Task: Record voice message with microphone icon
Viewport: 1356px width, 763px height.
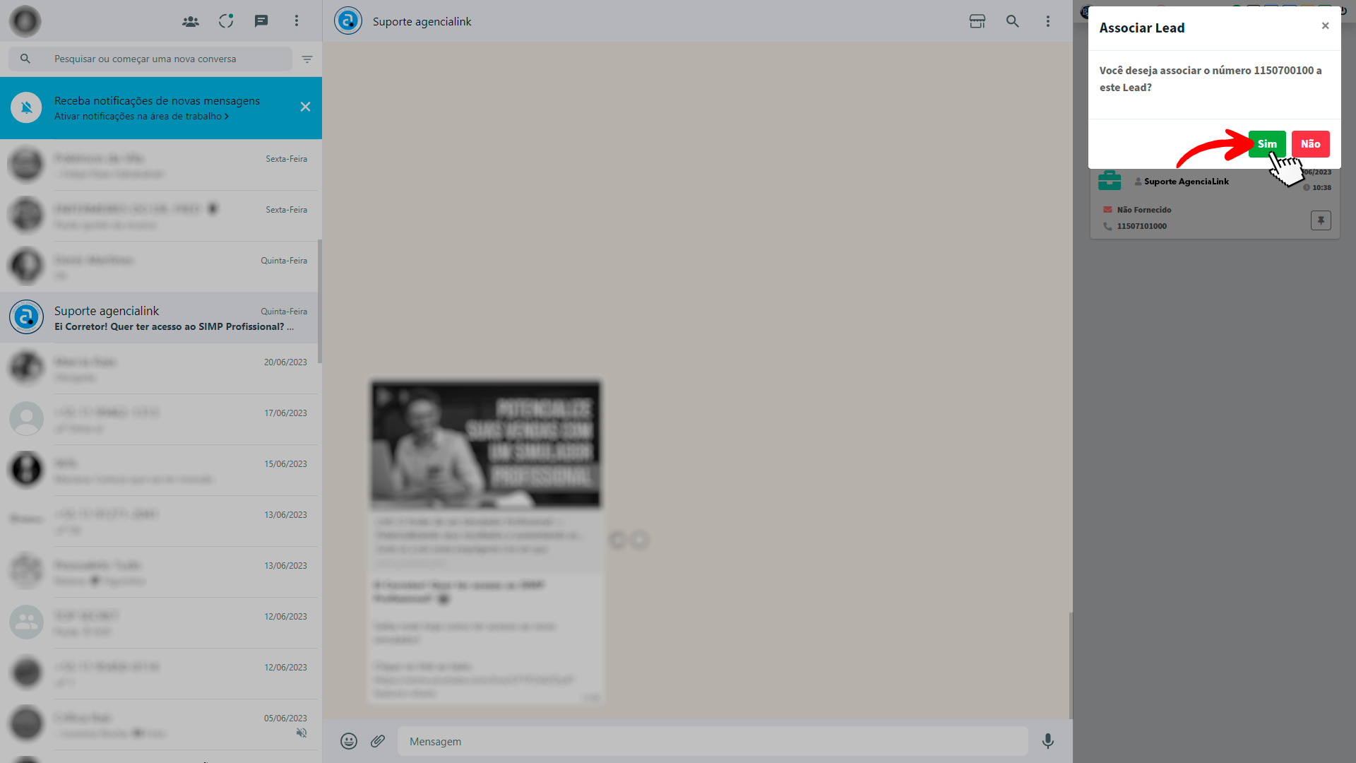Action: click(x=1048, y=741)
